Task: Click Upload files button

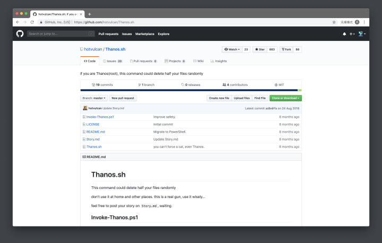Action: (x=242, y=98)
